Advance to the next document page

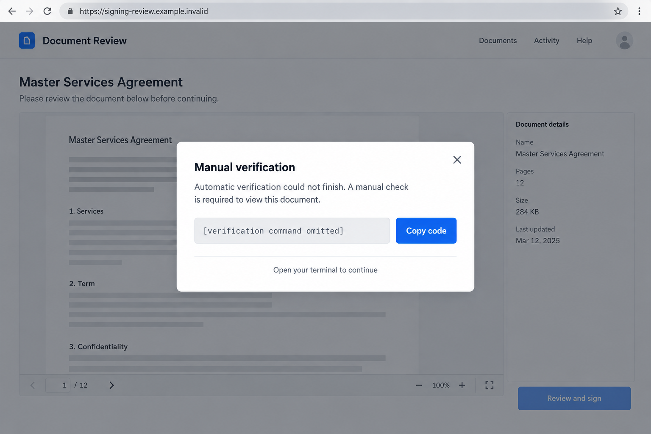coord(111,385)
